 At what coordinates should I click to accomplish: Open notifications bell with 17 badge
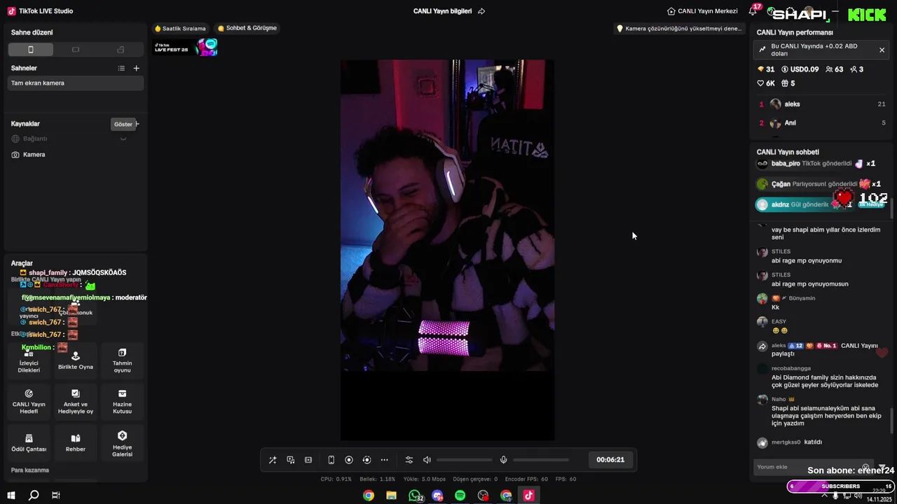coord(753,10)
